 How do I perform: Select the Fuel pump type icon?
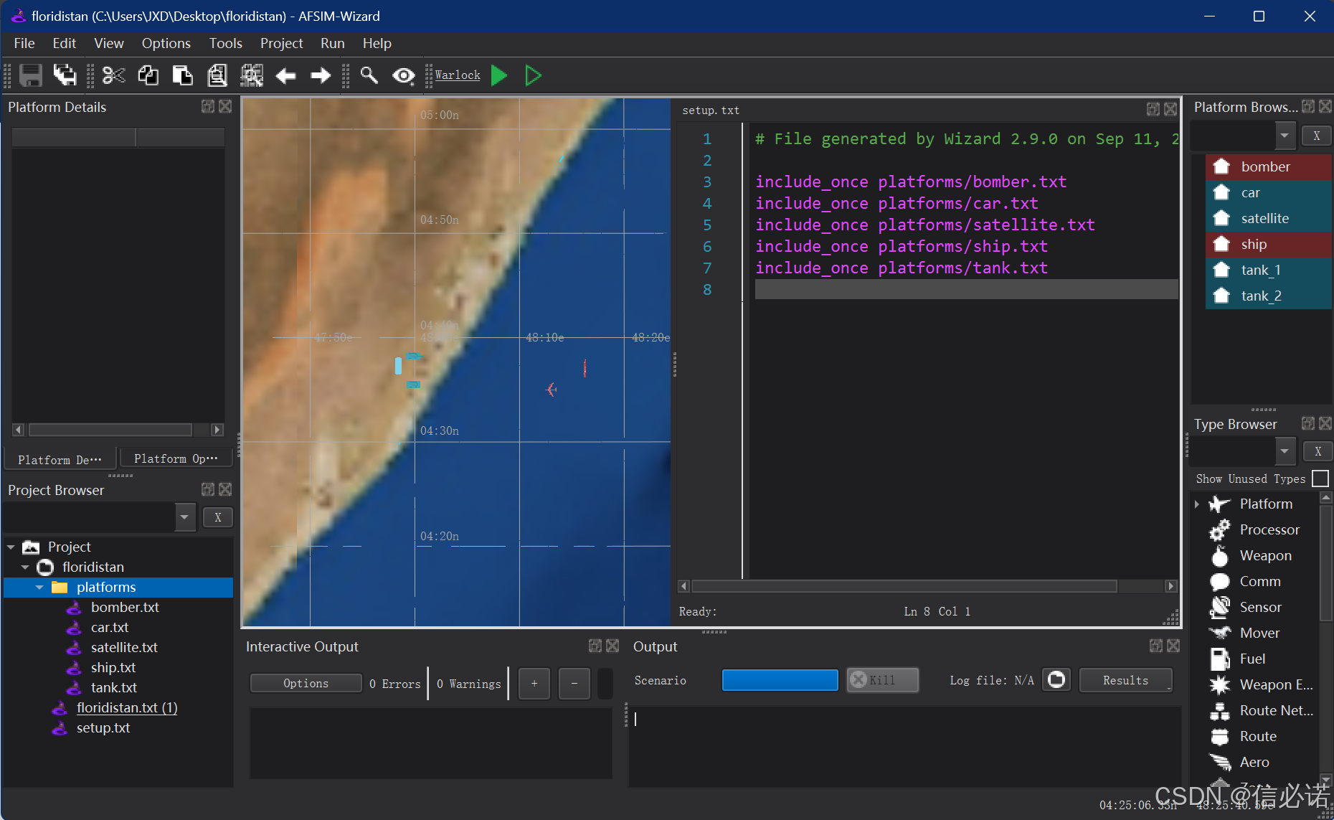click(x=1219, y=659)
